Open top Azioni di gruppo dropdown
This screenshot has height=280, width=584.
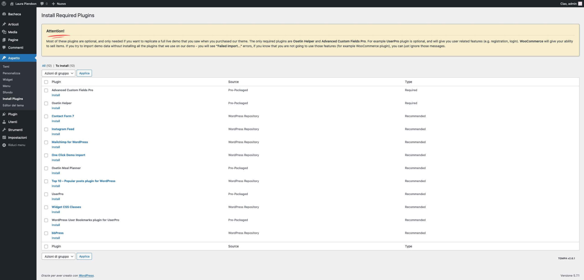(58, 73)
